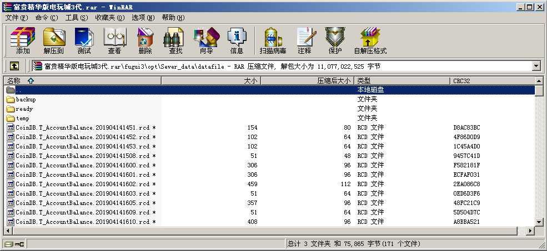Click horizontal scrollbar right arrow
Viewport: 547px width, 251px height.
530,230
